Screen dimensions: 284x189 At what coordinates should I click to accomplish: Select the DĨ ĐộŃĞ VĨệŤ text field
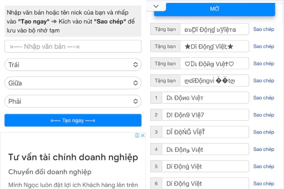205,132
